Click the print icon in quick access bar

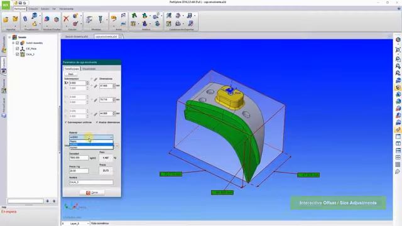coord(24,3)
